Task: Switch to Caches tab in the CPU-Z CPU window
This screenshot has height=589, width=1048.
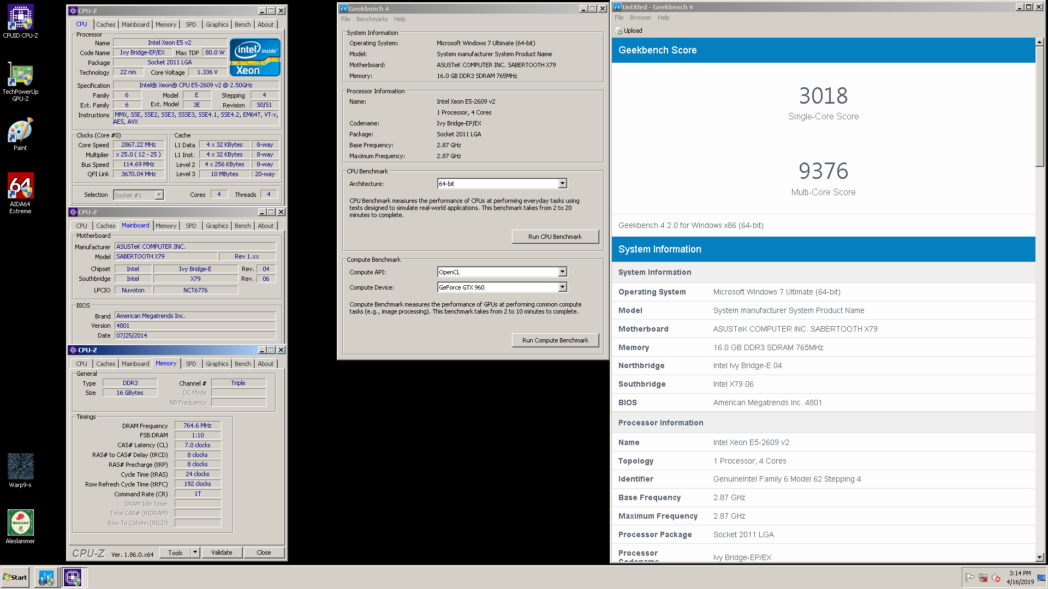Action: pyautogui.click(x=105, y=25)
